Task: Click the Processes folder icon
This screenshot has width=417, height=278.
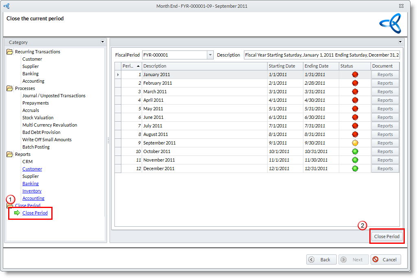Action: coord(10,88)
